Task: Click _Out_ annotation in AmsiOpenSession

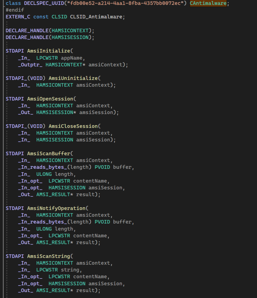Action: (26, 113)
